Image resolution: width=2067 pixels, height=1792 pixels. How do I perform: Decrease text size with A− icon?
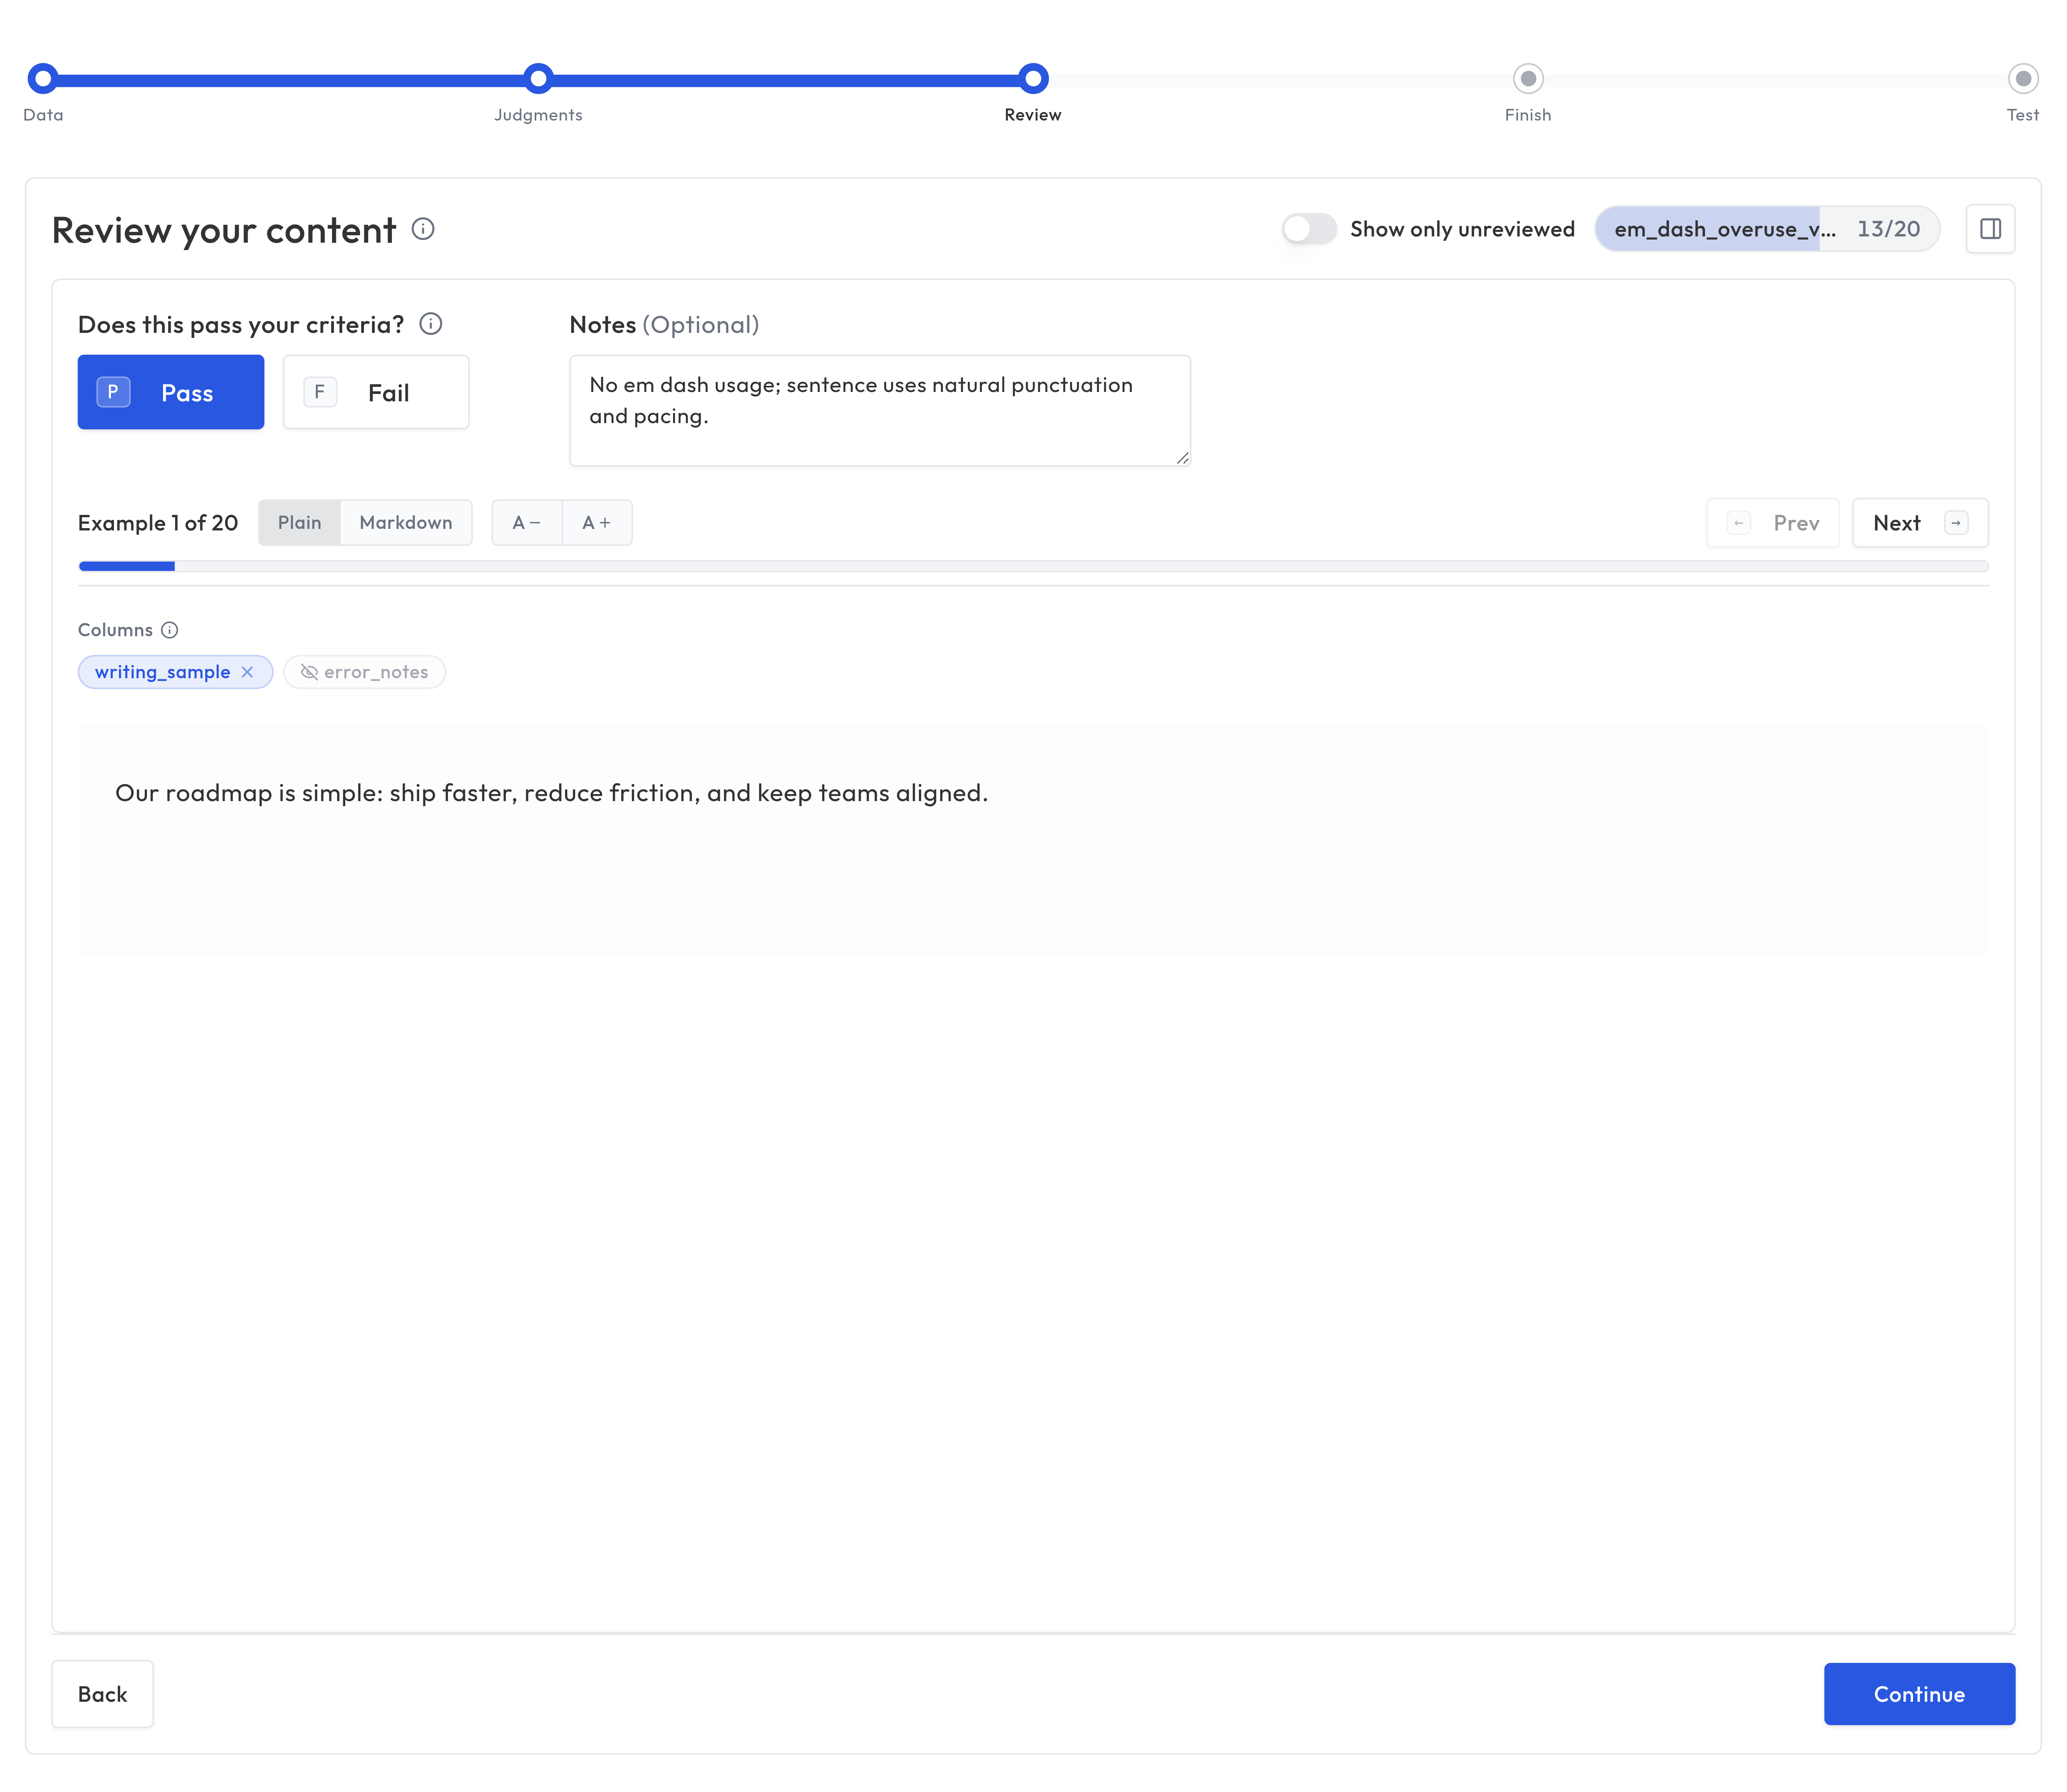pos(526,522)
